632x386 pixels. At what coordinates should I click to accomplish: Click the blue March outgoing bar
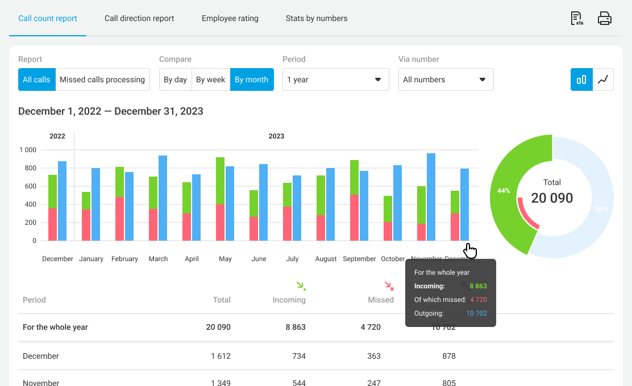point(163,199)
